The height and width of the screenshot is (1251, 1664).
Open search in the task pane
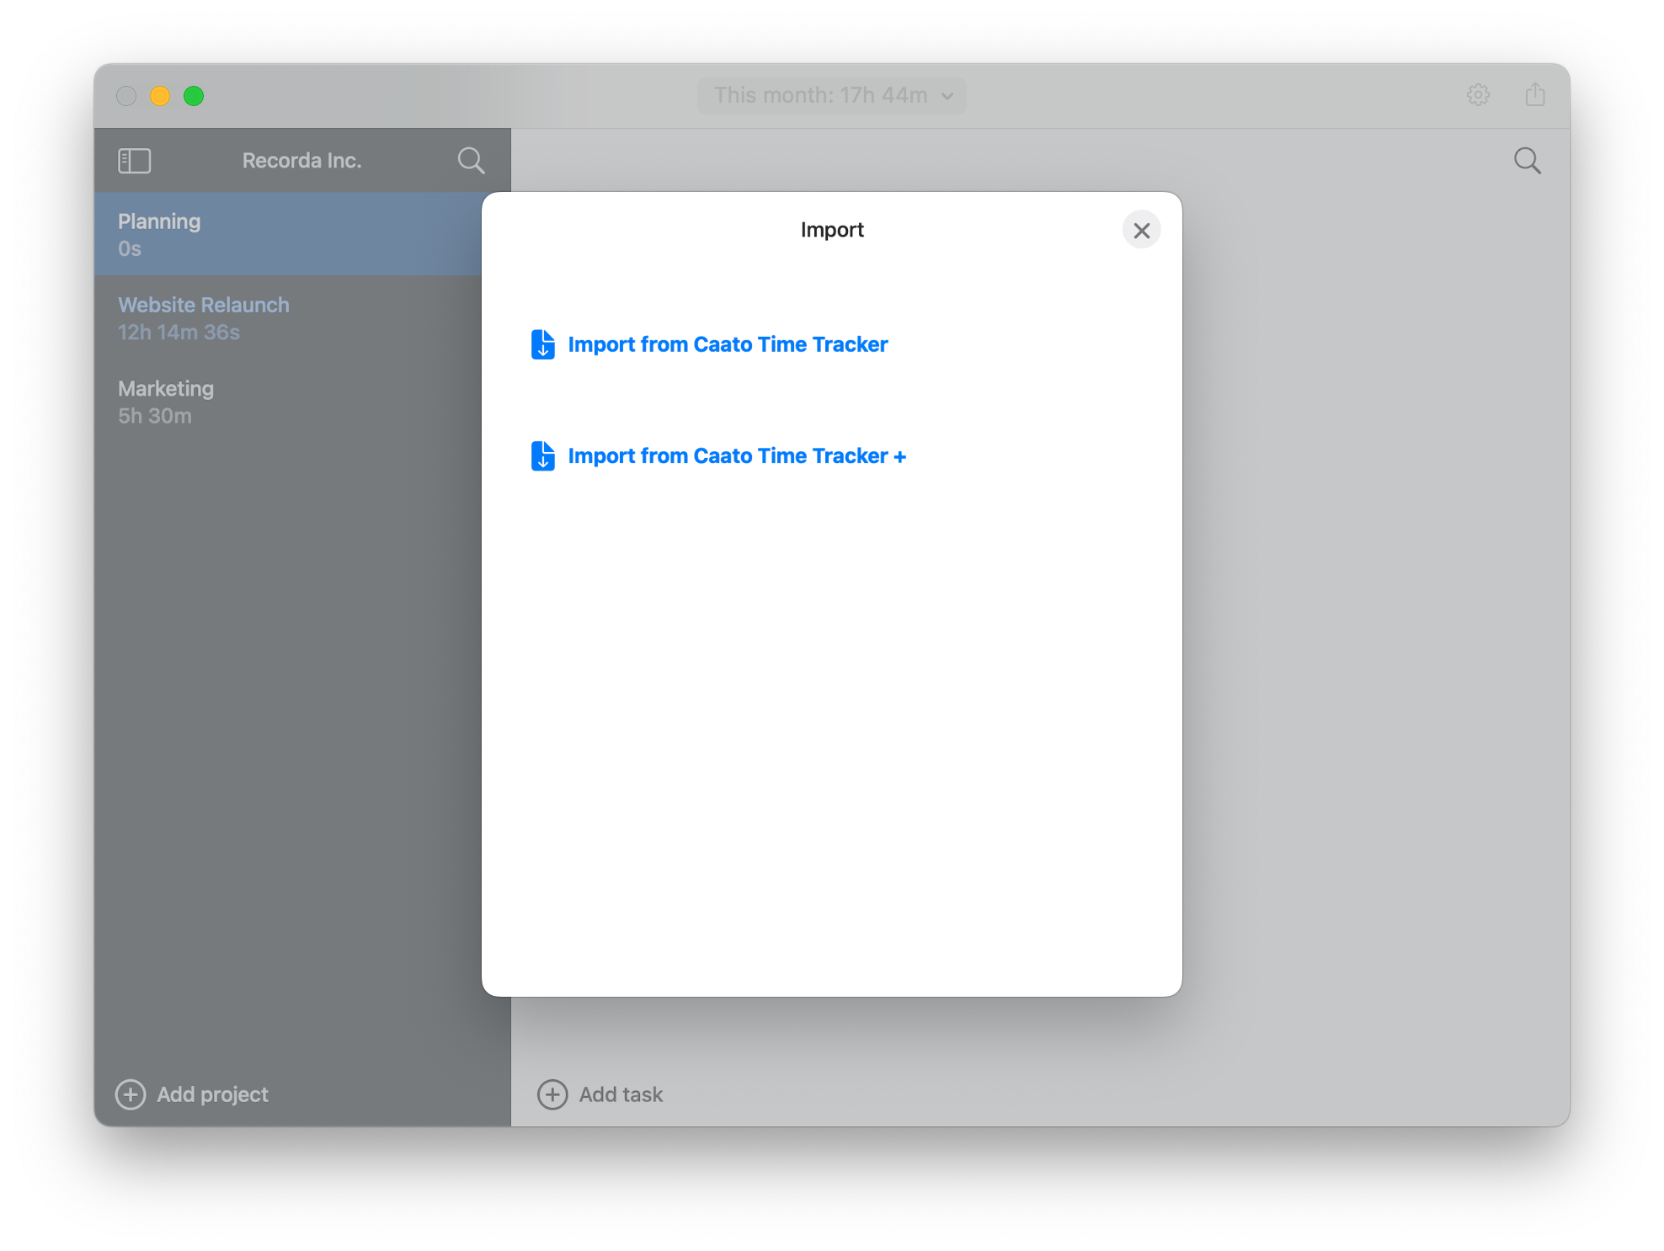[x=1528, y=161]
